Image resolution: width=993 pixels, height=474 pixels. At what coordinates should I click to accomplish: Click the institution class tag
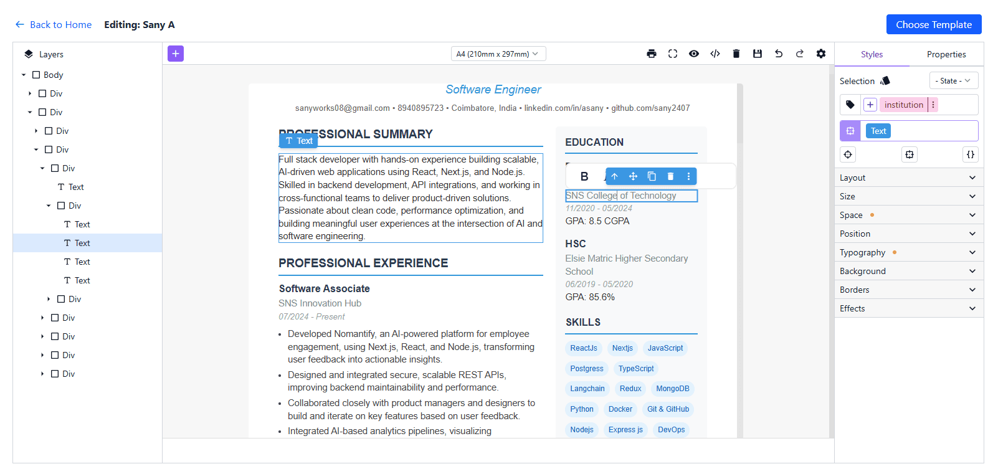(x=903, y=105)
